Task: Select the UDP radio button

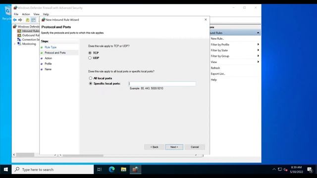Action: [90, 58]
